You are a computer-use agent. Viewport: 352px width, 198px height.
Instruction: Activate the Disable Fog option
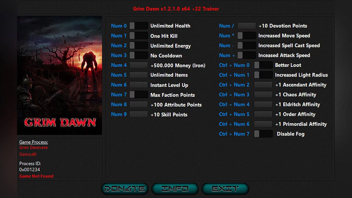[263, 134]
